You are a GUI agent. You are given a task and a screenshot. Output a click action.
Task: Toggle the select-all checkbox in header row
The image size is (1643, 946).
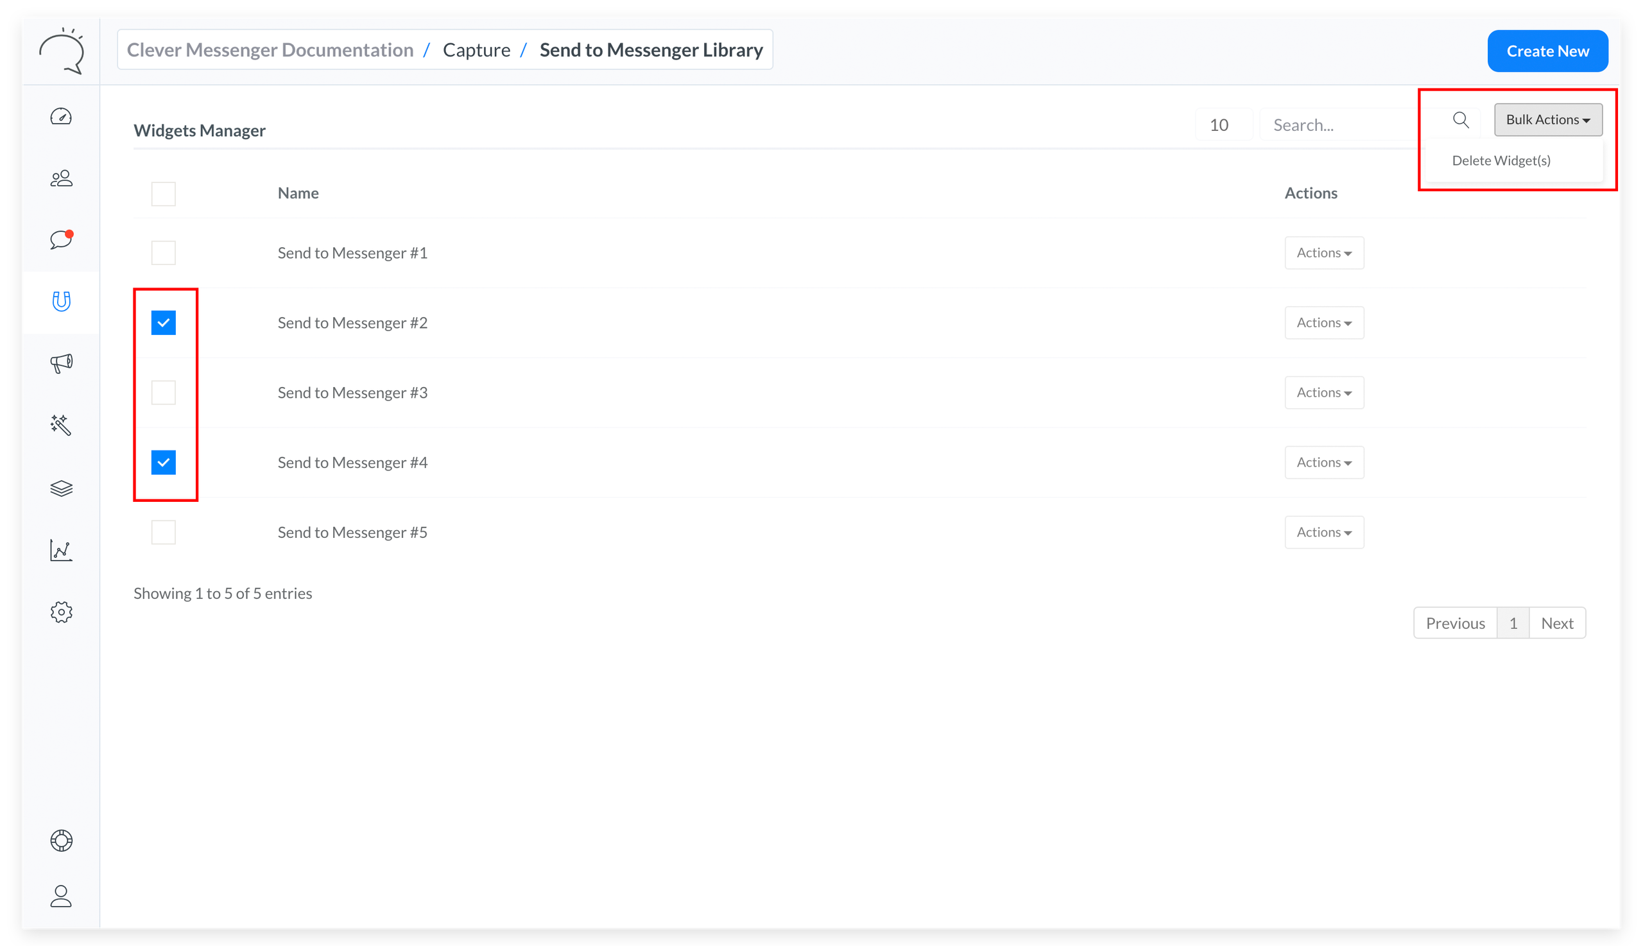[x=163, y=194]
